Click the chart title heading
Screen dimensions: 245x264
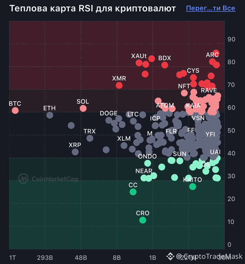[x=93, y=8]
